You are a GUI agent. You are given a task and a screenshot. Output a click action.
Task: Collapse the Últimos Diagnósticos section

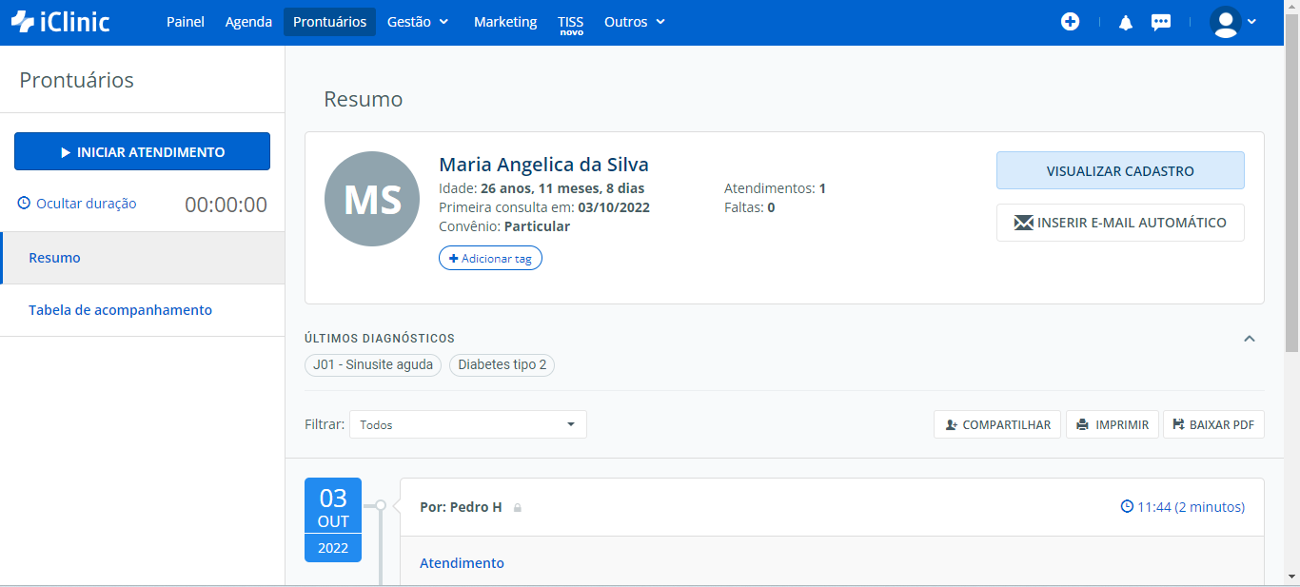(1250, 339)
